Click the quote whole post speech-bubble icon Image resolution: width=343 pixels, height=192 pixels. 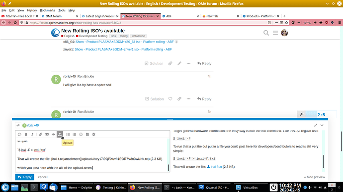coord(19,135)
